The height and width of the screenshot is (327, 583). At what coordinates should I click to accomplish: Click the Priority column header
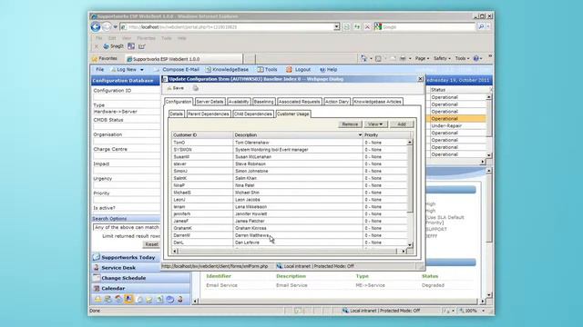pos(385,135)
